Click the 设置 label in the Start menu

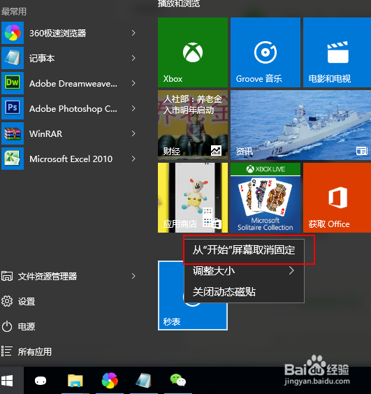27,301
